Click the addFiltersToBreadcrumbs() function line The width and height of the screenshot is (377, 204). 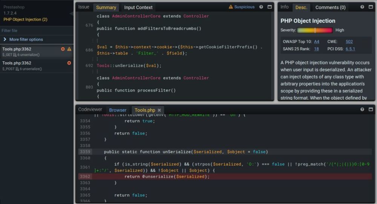[x=149, y=29]
